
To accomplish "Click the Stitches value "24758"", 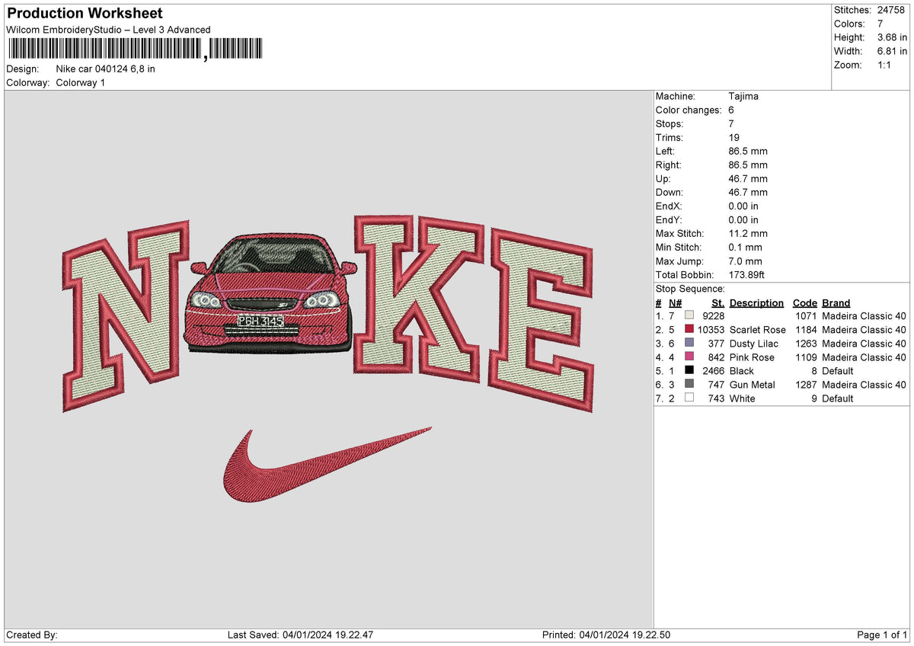I will [x=891, y=10].
